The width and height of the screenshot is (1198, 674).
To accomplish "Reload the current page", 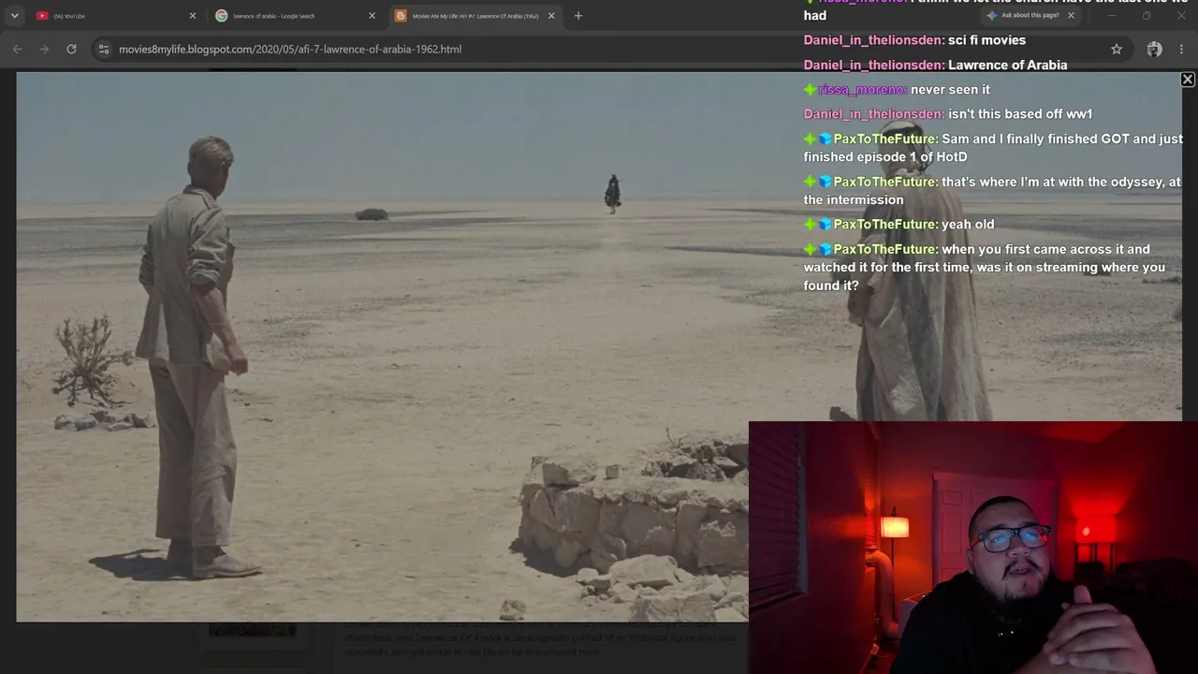I will (71, 49).
